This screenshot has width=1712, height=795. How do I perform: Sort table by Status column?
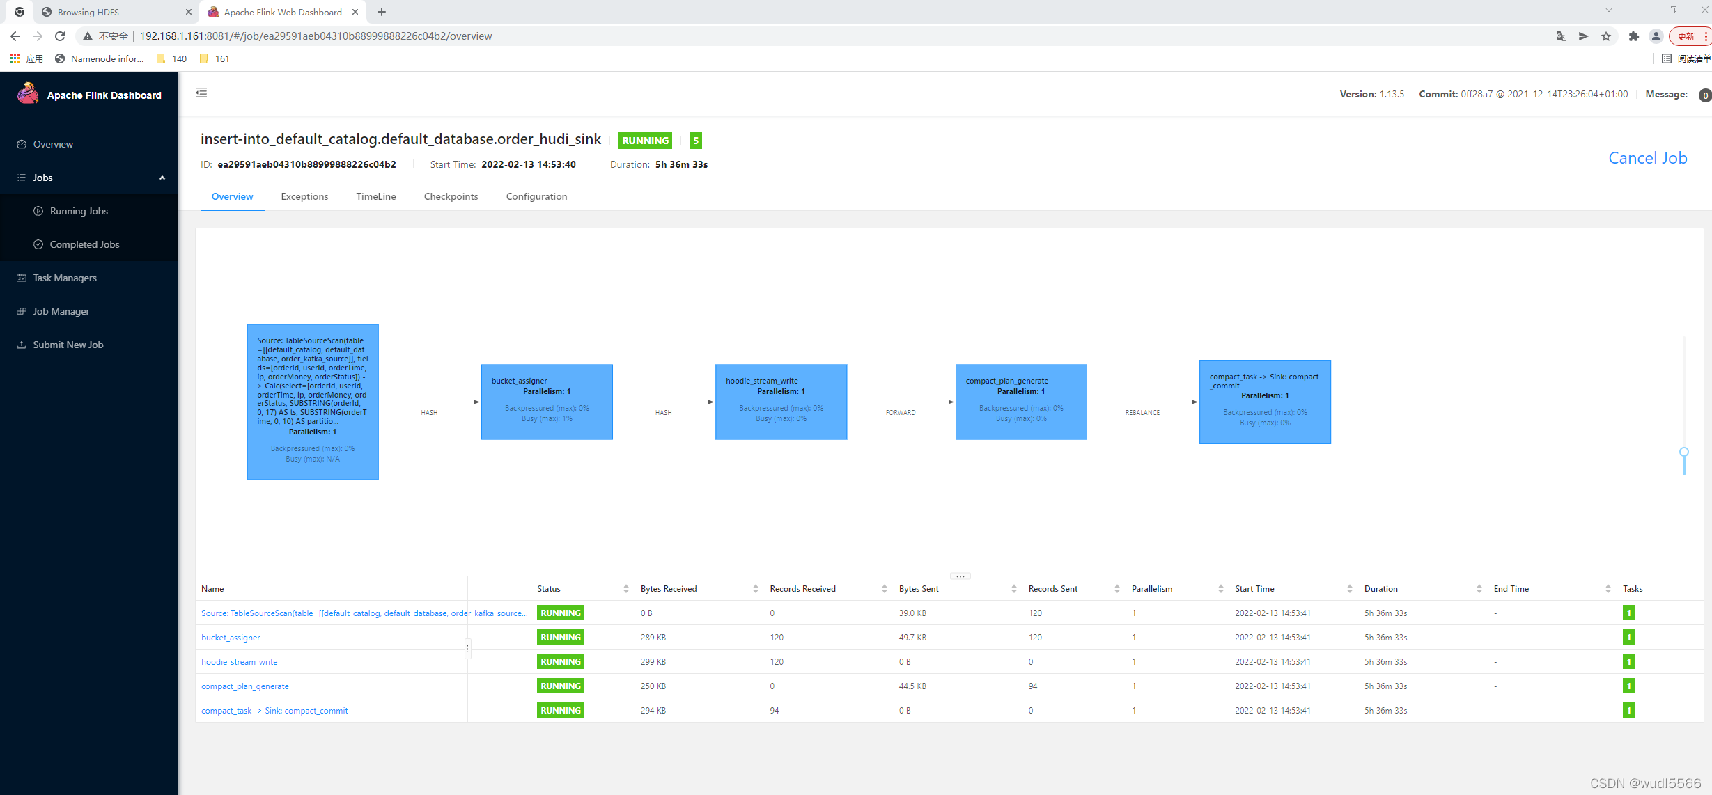click(625, 589)
